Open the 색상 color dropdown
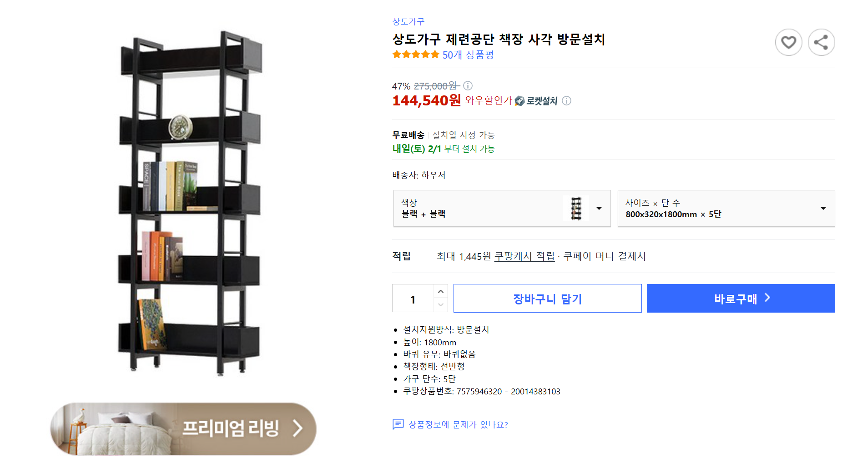842x468 pixels. click(x=599, y=208)
